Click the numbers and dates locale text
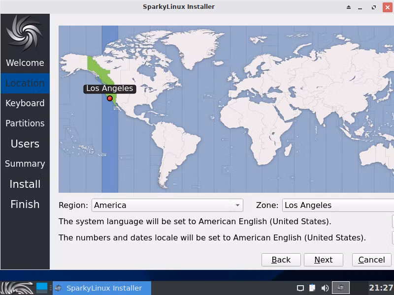The width and height of the screenshot is (394, 295). (212, 237)
